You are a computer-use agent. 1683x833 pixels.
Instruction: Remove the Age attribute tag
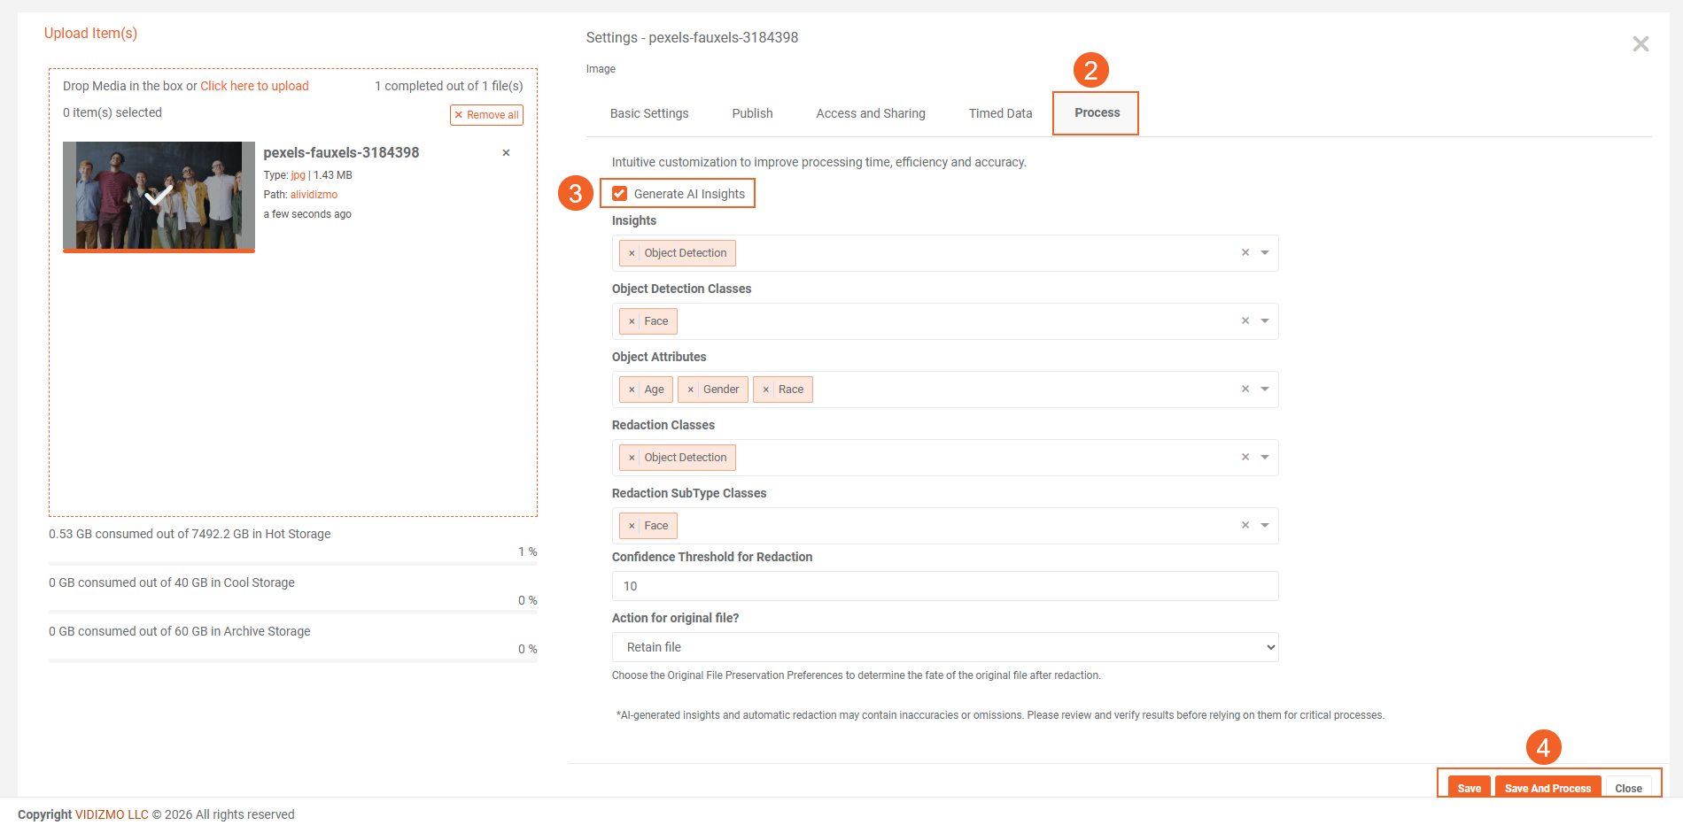[632, 390]
